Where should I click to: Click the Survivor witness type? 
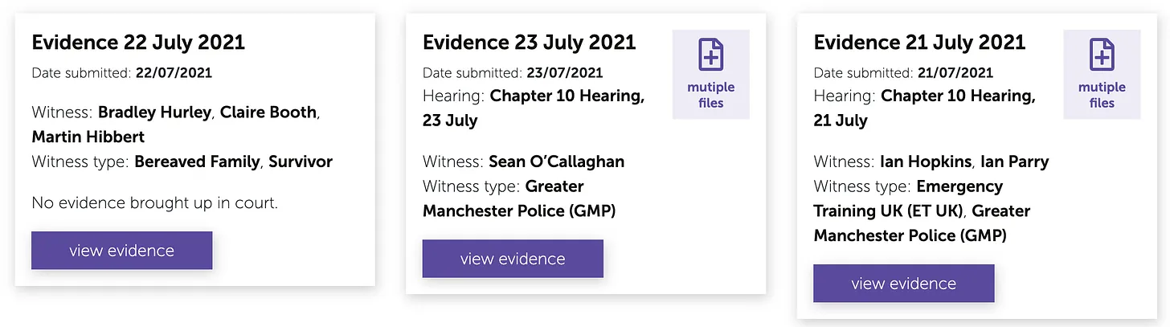pyautogui.click(x=301, y=161)
